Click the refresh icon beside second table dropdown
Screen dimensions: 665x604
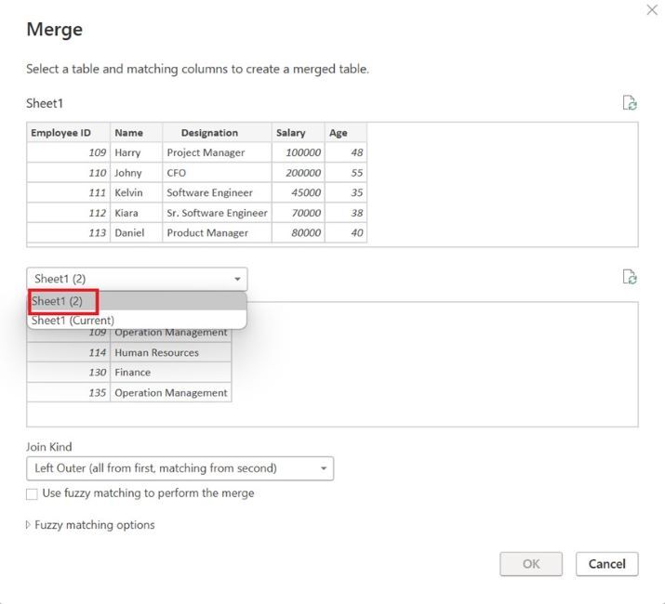630,277
